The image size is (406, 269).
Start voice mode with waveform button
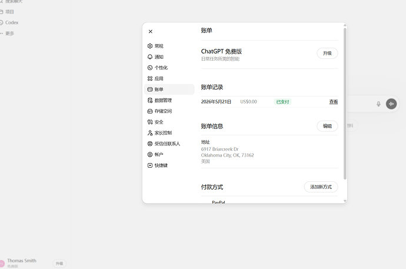tap(391, 104)
